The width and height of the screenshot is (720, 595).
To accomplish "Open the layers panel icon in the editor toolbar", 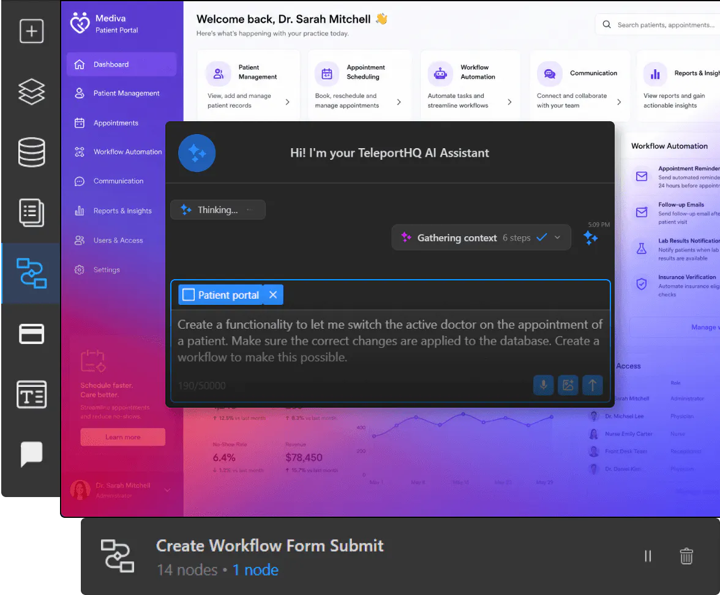I will coord(31,91).
